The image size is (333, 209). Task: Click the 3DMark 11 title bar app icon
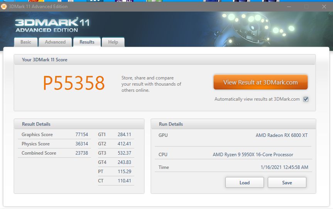click(x=3, y=7)
